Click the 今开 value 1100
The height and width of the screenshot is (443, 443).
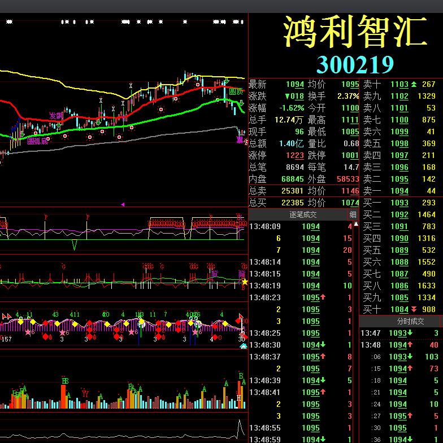coord(350,108)
